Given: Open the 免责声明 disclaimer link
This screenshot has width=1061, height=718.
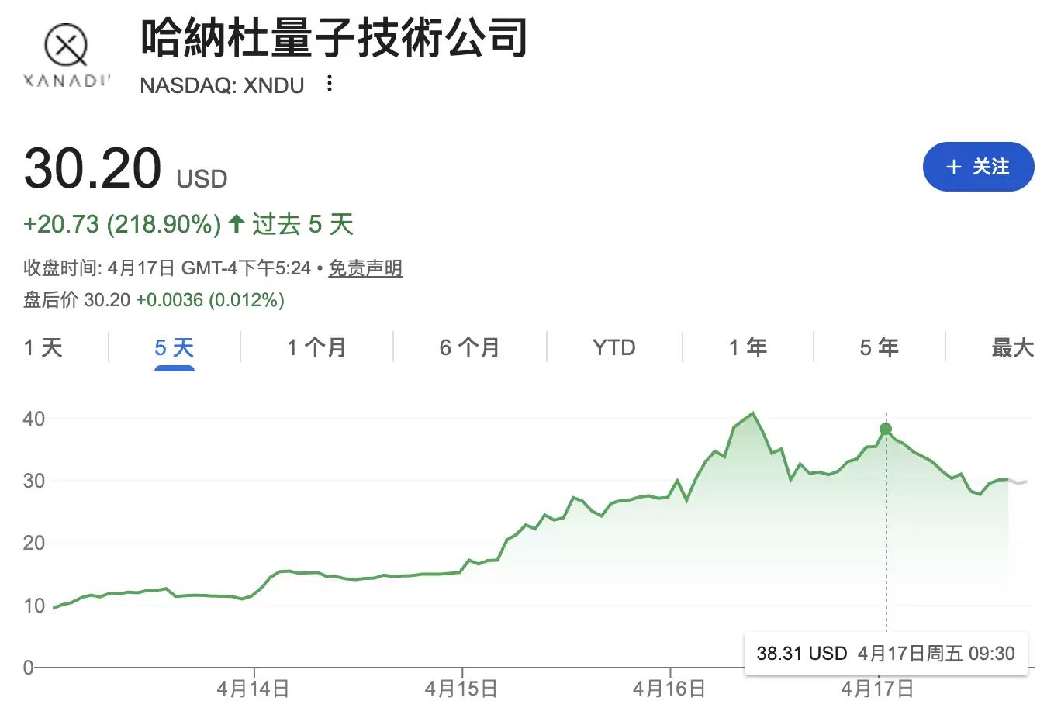Looking at the screenshot, I should 365,268.
